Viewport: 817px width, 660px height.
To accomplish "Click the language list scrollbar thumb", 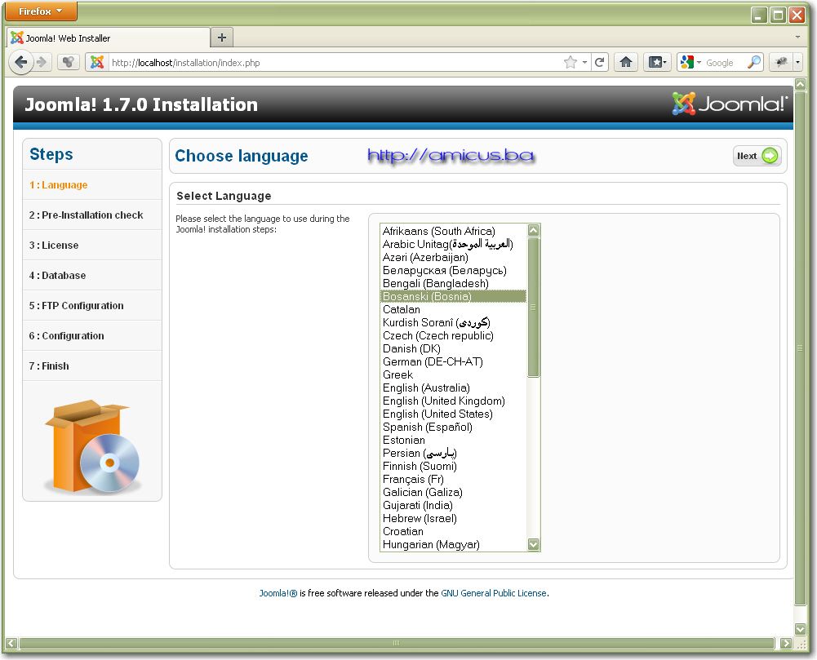I will point(533,308).
